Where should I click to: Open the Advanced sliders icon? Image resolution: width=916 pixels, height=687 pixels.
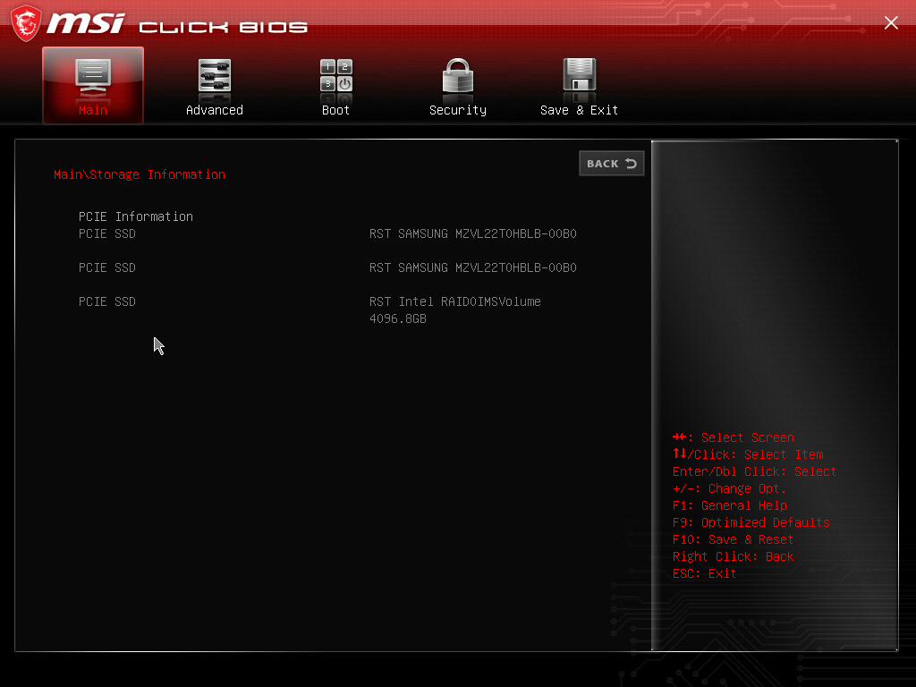click(x=215, y=77)
